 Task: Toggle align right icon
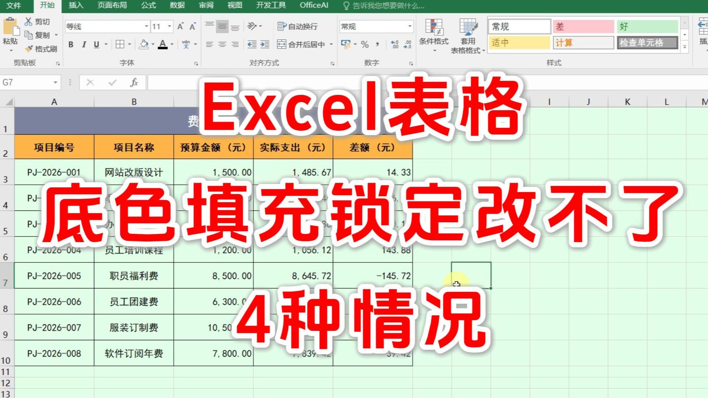point(235,44)
